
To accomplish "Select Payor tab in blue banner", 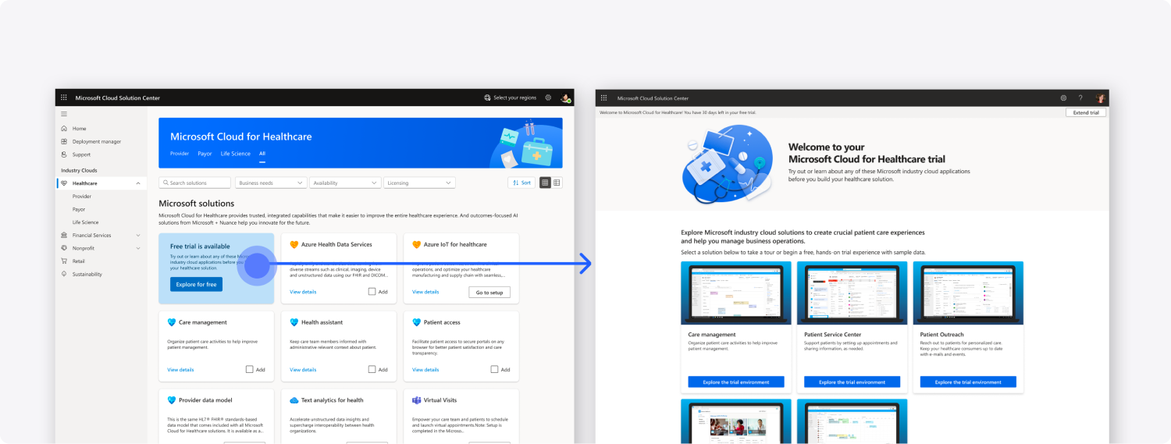I will pos(205,154).
